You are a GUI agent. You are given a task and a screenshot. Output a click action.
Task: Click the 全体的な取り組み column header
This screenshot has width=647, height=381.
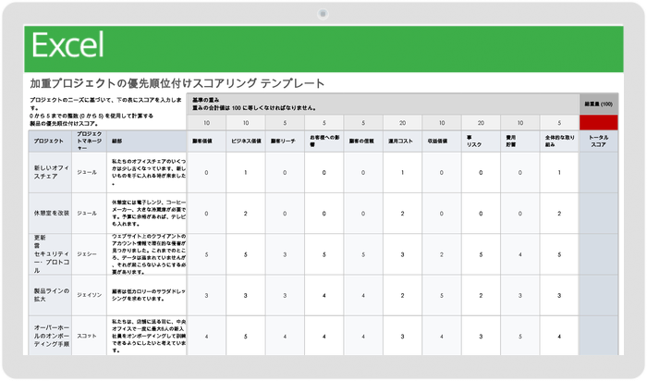click(558, 142)
